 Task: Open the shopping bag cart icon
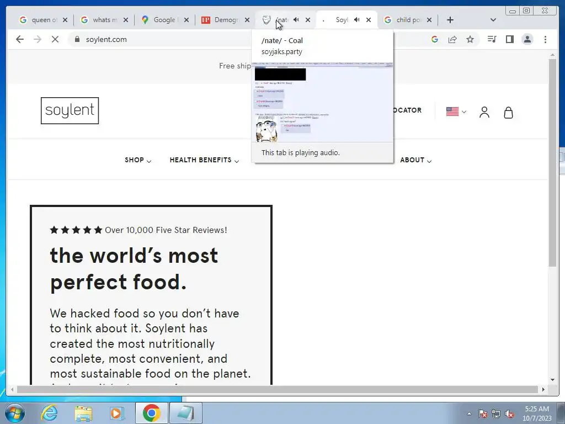pyautogui.click(x=508, y=113)
